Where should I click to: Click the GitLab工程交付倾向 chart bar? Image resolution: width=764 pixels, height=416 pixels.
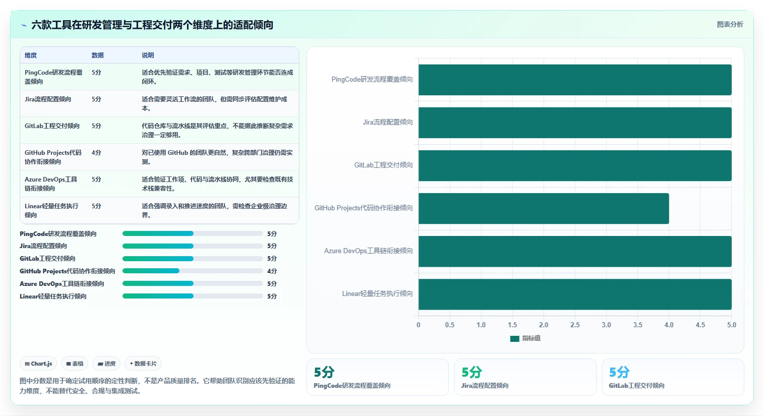pos(575,165)
